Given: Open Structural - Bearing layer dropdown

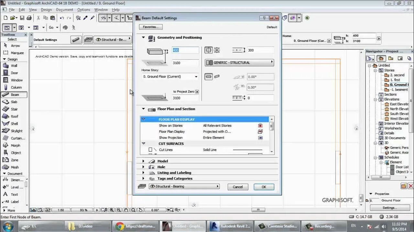Looking at the screenshot, I should (x=184, y=186).
